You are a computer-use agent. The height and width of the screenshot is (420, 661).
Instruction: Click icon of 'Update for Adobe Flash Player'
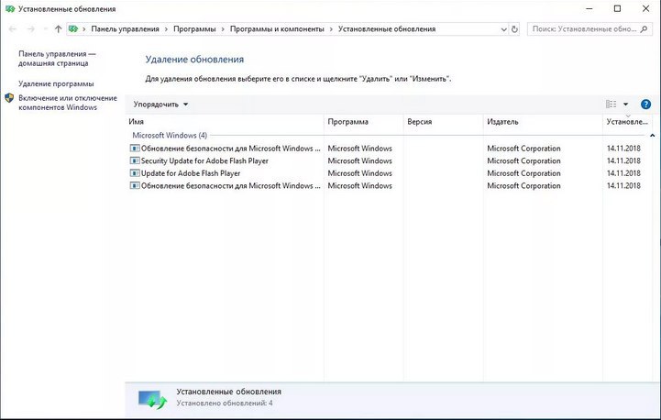(135, 173)
